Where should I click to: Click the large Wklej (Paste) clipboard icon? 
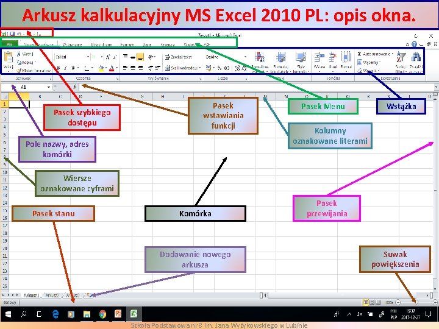pos(9,57)
